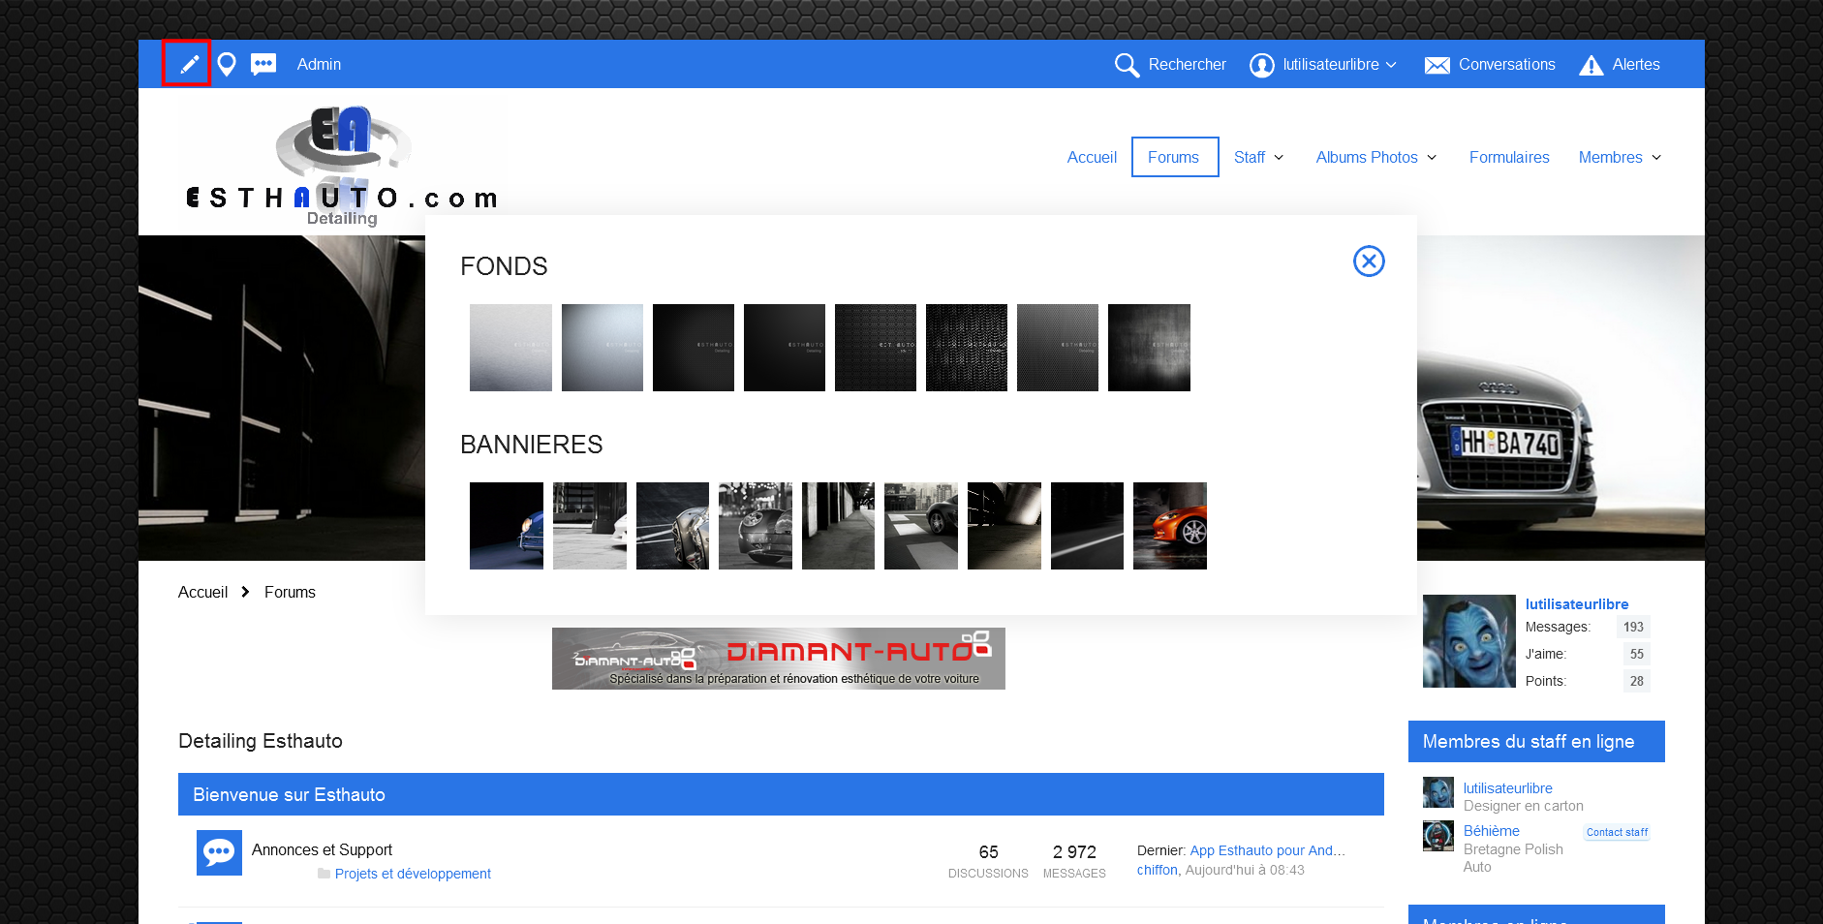This screenshot has width=1823, height=924.
Task: Click the Esthauto.com Detailing logo
Action: point(342,166)
